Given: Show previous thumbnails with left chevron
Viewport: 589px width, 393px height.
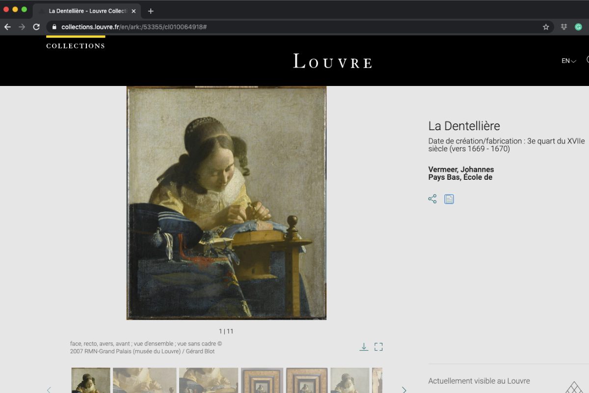Looking at the screenshot, I should click(x=49, y=390).
